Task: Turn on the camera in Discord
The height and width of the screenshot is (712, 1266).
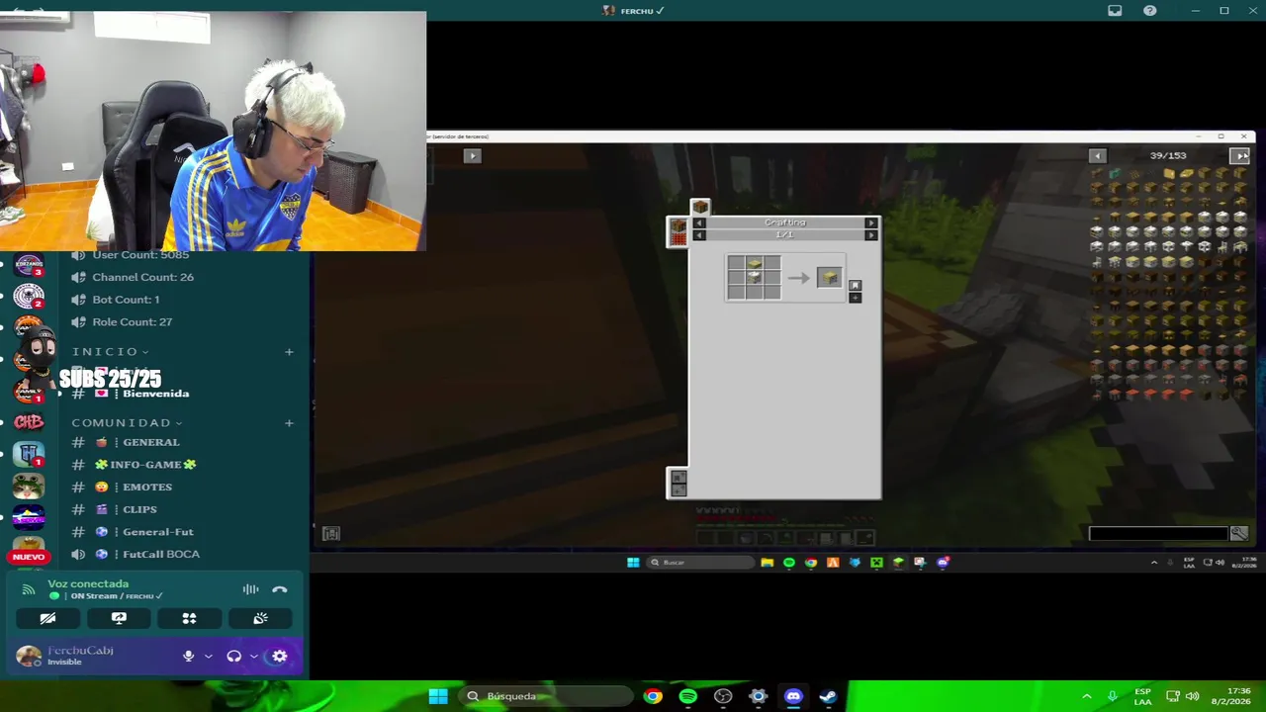Action: click(x=47, y=618)
